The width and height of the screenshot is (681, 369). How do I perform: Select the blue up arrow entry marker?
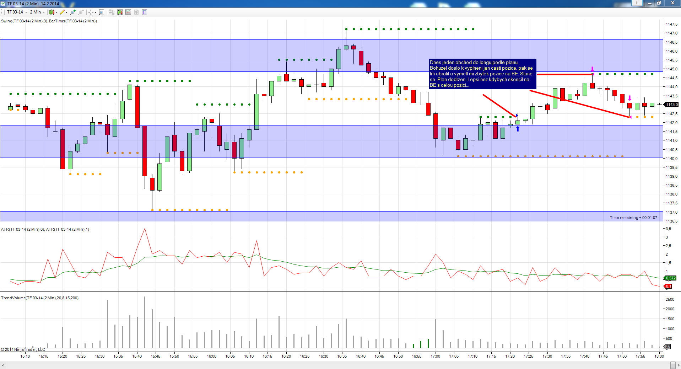[518, 129]
